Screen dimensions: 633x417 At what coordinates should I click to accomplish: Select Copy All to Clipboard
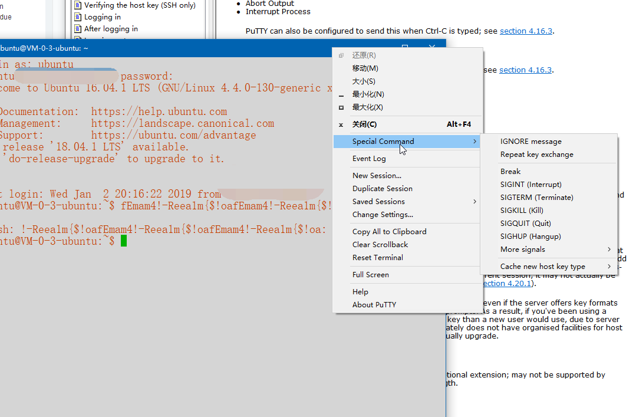(407, 232)
